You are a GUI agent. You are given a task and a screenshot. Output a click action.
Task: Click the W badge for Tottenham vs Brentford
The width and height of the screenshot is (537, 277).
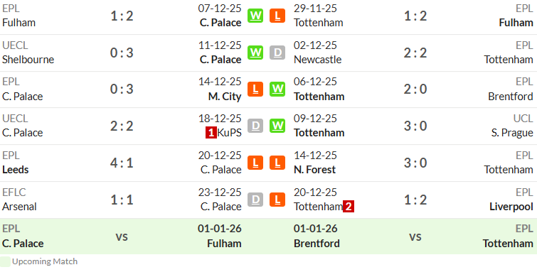[277, 89]
